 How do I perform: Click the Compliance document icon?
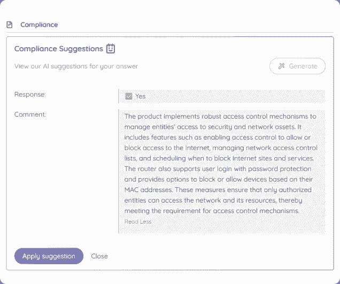click(x=9, y=25)
